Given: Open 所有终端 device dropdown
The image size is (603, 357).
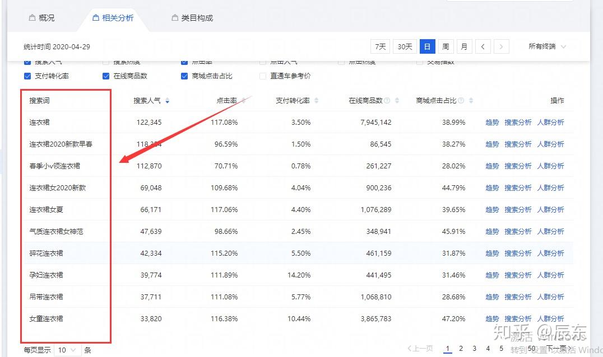Looking at the screenshot, I should [547, 46].
